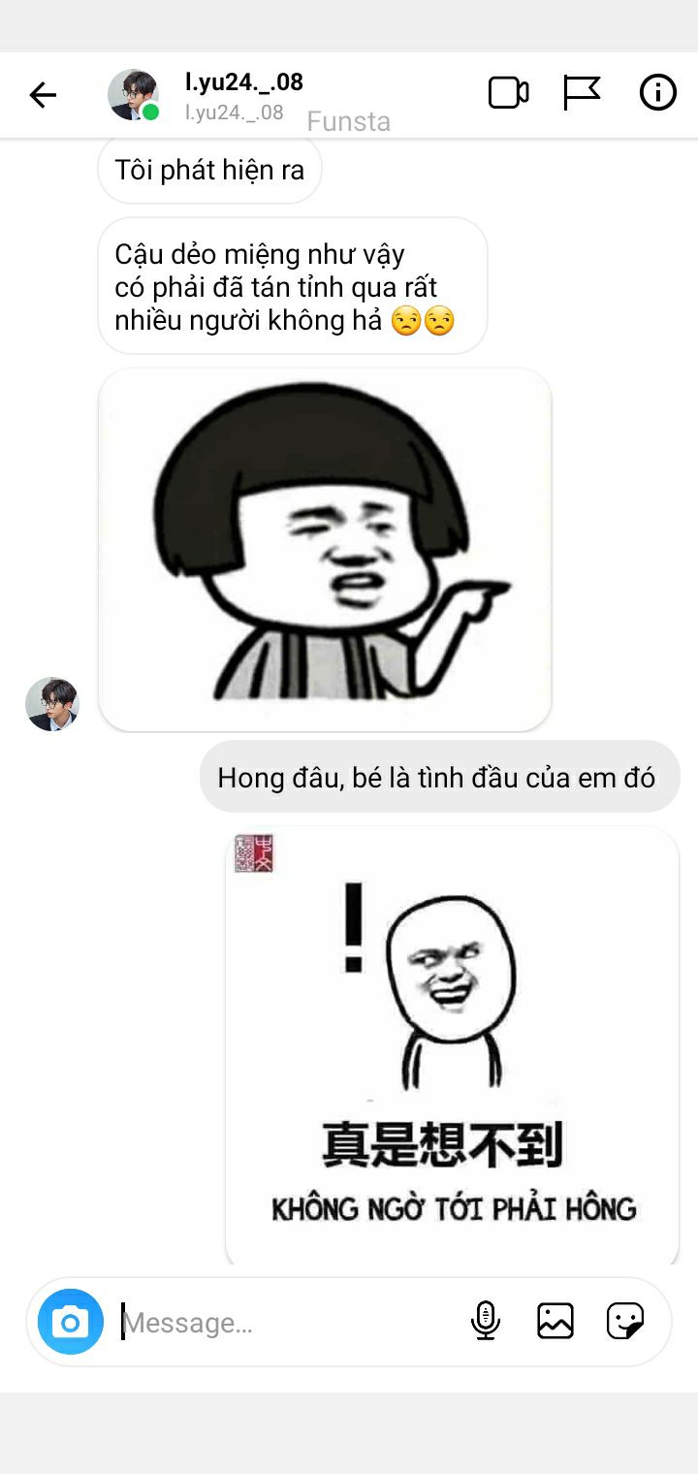Open the image gallery icon
The image size is (698, 1474).
555,1321
